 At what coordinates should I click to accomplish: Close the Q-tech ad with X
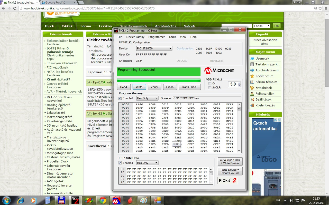(279, 120)
